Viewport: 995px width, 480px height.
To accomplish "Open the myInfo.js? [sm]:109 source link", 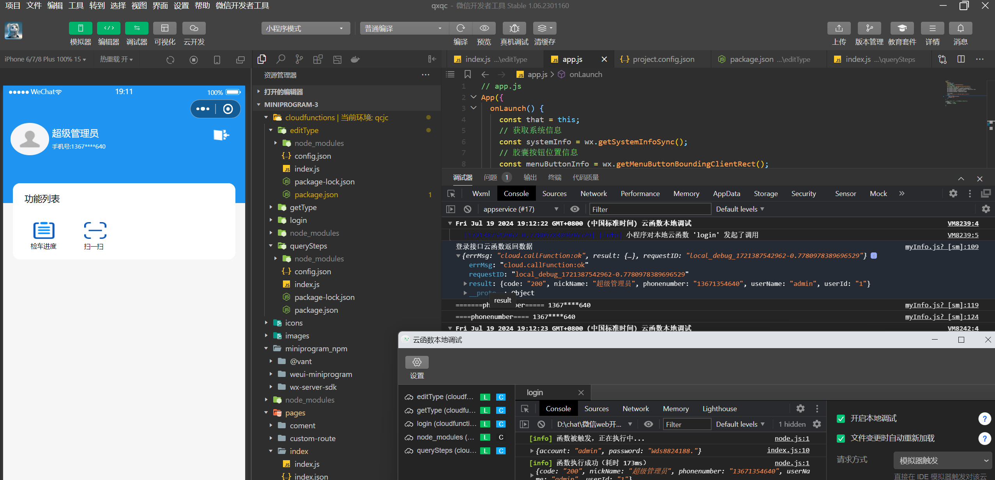I will click(941, 247).
